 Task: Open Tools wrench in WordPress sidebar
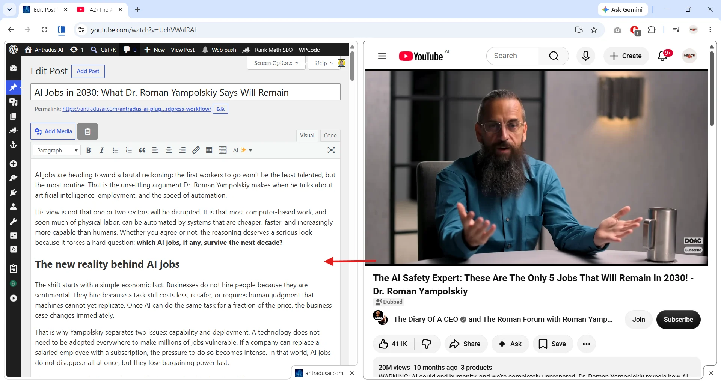14,221
